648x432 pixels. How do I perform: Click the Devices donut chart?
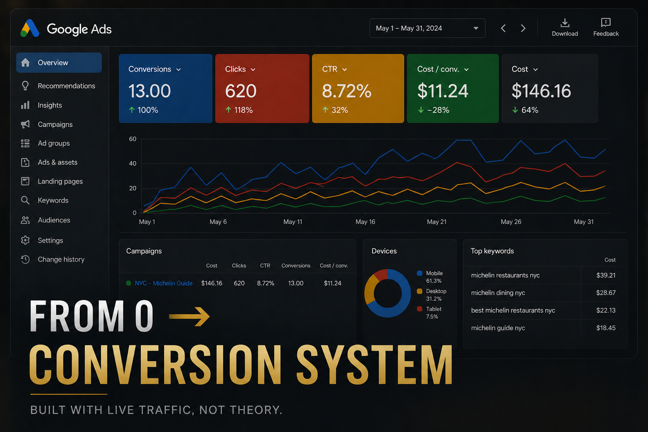click(387, 293)
